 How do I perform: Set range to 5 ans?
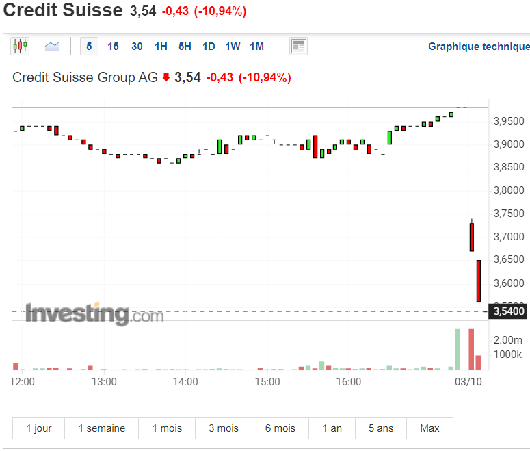pyautogui.click(x=381, y=428)
